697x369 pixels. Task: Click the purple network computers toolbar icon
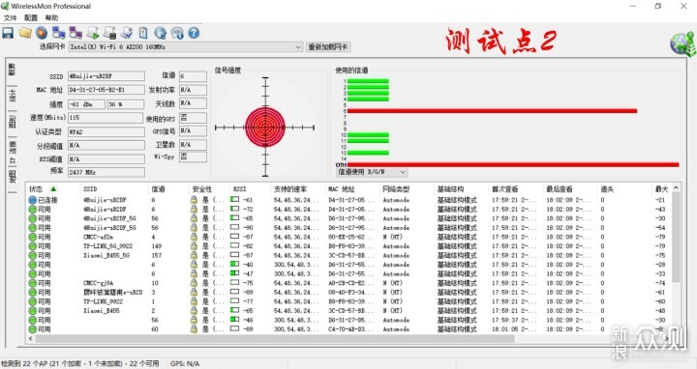[x=76, y=33]
